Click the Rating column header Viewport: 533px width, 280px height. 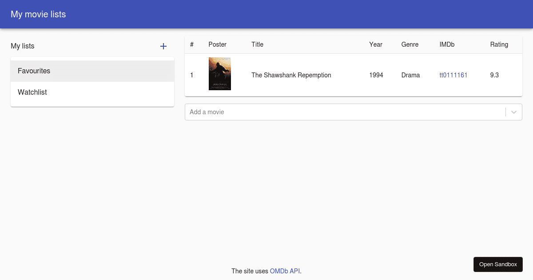point(499,44)
